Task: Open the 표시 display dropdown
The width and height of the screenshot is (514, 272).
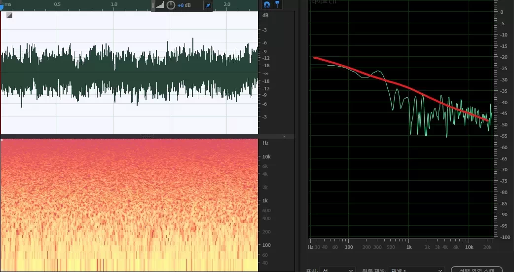Action: tap(338, 270)
